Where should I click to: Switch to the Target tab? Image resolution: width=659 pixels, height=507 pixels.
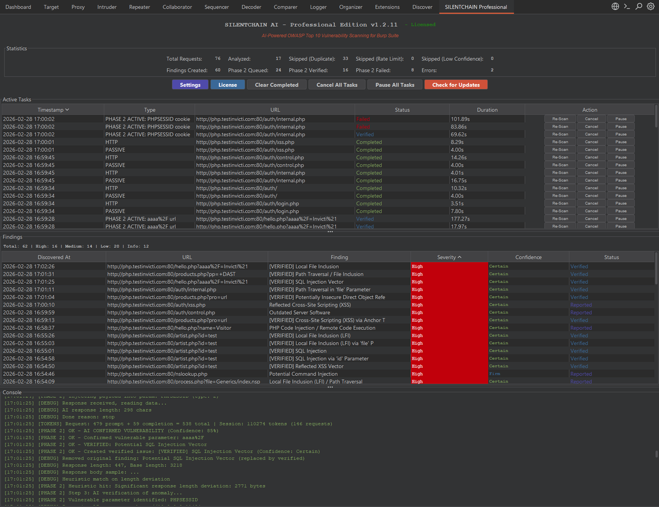point(51,7)
